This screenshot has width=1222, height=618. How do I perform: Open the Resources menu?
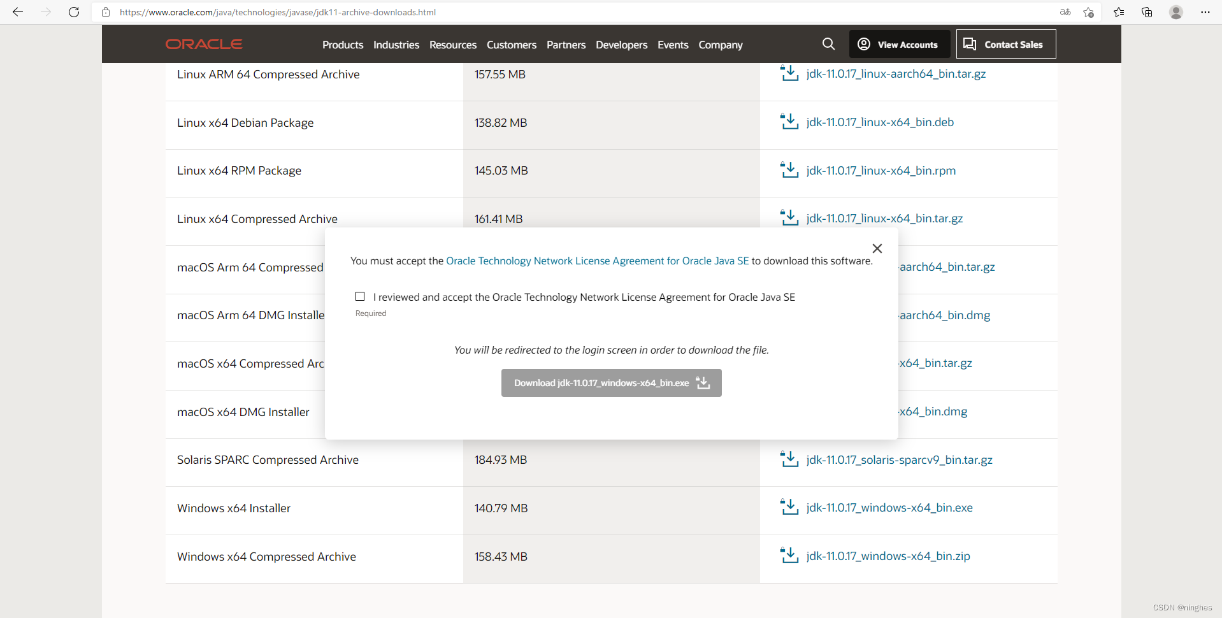pyautogui.click(x=453, y=45)
